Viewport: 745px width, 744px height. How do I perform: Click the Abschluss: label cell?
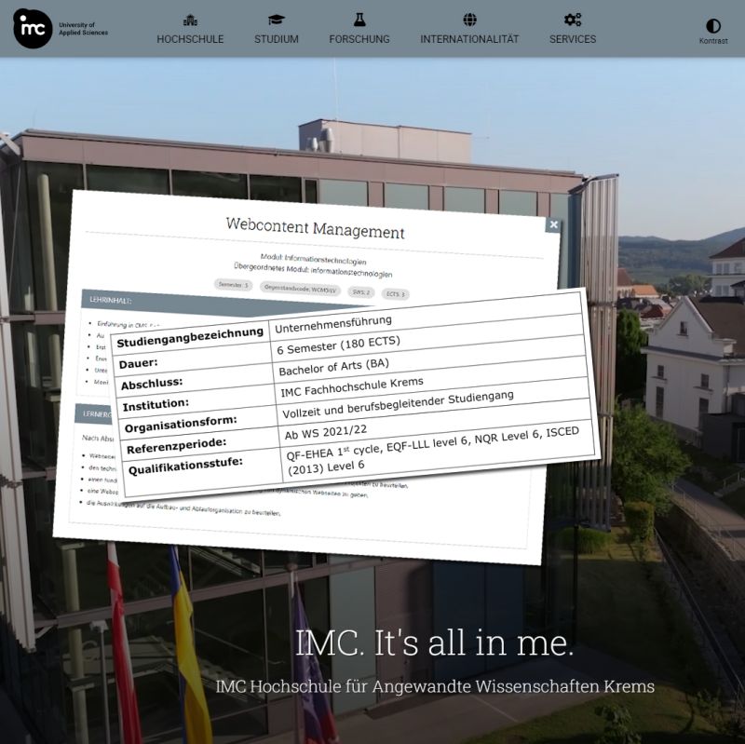pyautogui.click(x=194, y=380)
